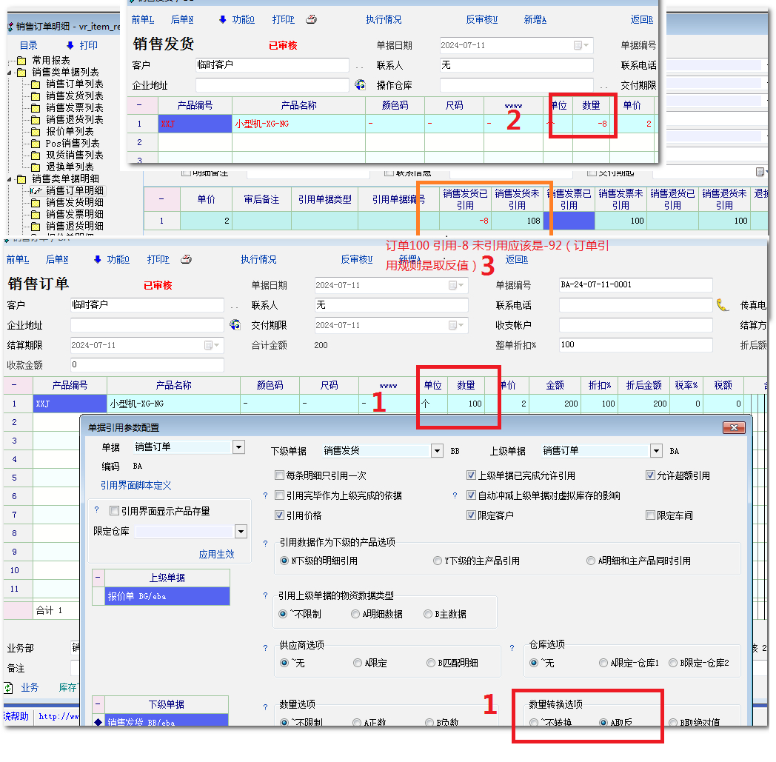Click 反审核 menu in 销售订单 window
The width and height of the screenshot is (776, 762).
point(356,259)
